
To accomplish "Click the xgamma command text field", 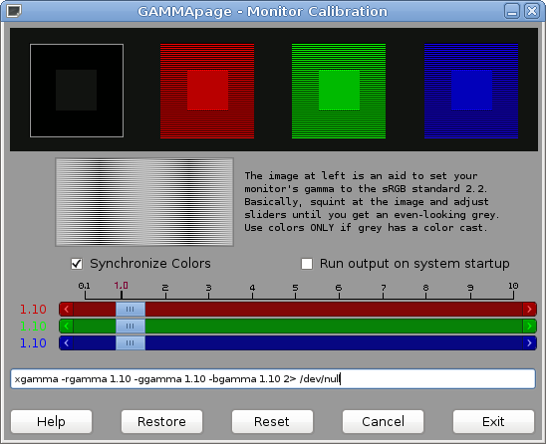I will pyautogui.click(x=273, y=379).
